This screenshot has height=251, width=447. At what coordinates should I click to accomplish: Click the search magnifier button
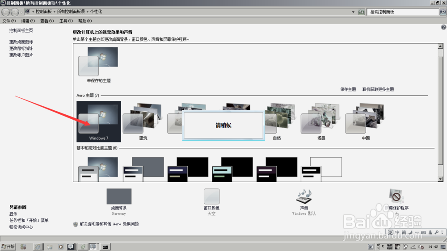[443, 12]
